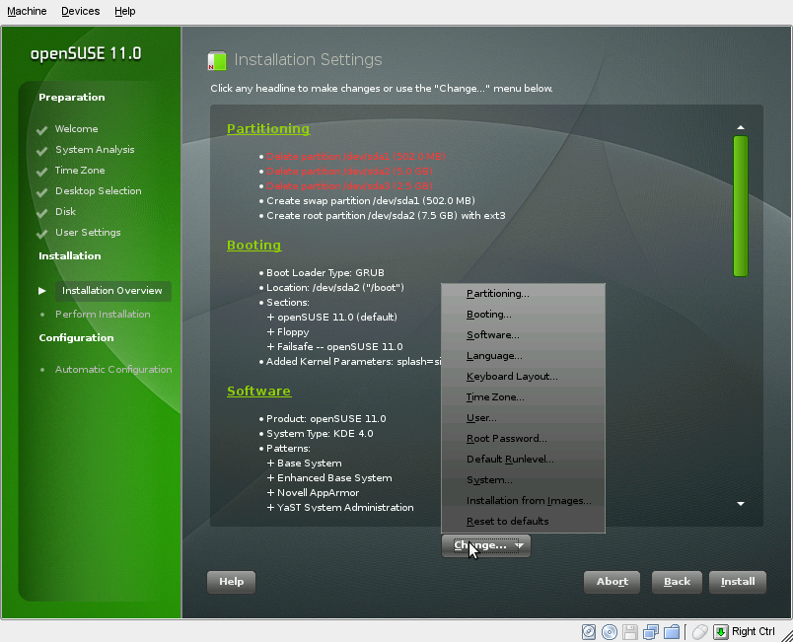Click the arrow icon beside Installation Overview
793x642 pixels.
click(x=41, y=290)
